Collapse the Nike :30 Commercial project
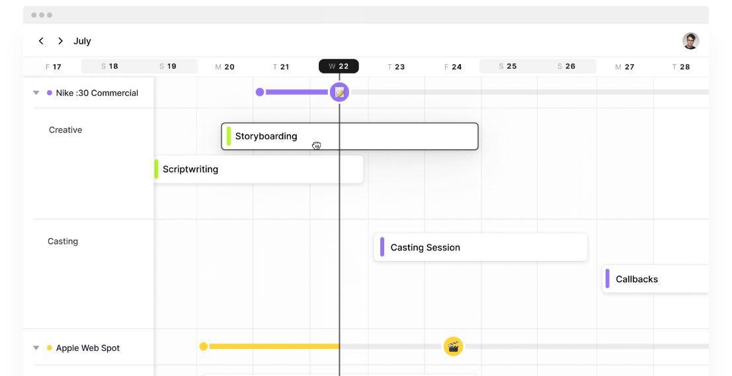 click(36, 93)
